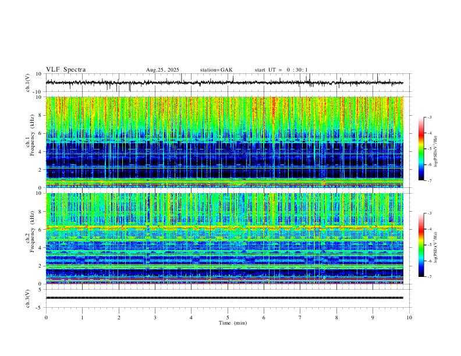Click the ch.3 voltage trace line

pyautogui.click(x=224, y=298)
